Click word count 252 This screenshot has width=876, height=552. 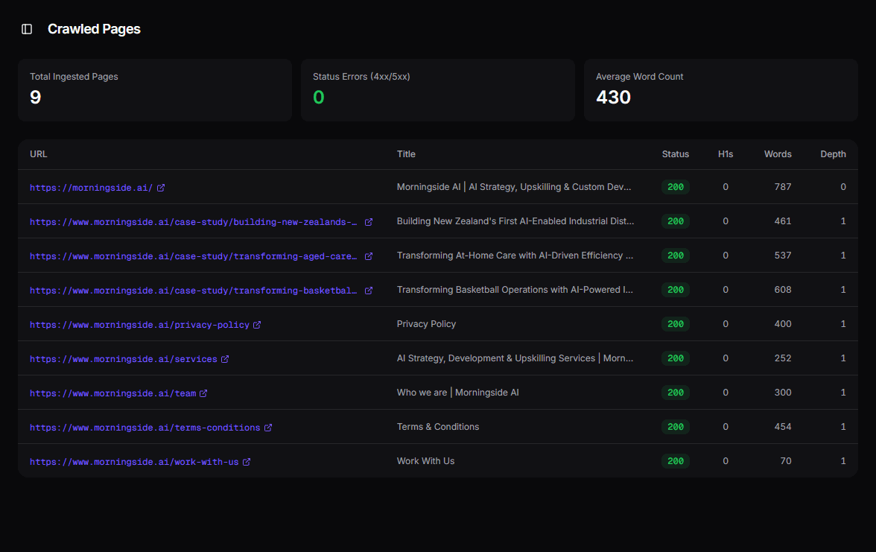pos(783,358)
